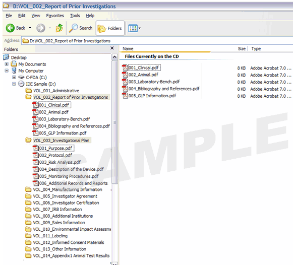Screen dimensions: 294x267
Task: Expand the My Documents tree node
Action: click(7, 64)
